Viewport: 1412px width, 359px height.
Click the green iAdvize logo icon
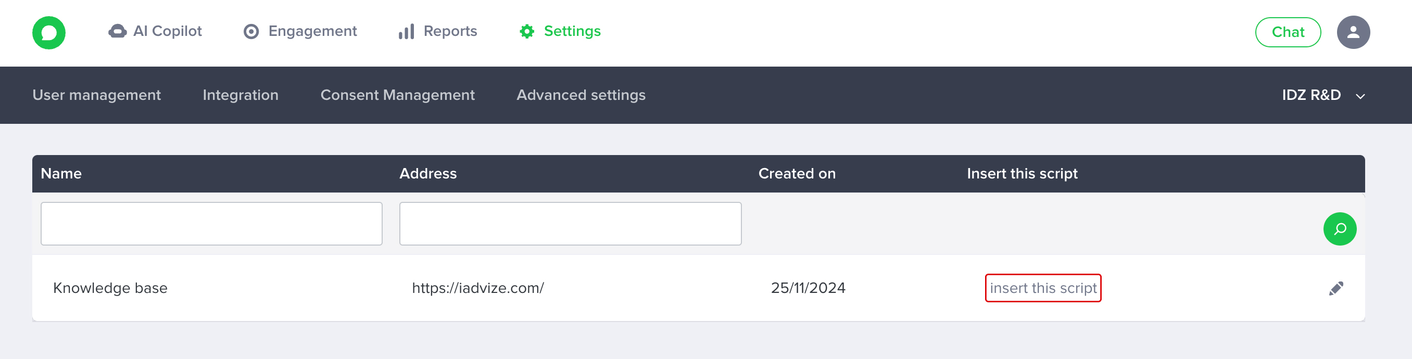(x=49, y=32)
